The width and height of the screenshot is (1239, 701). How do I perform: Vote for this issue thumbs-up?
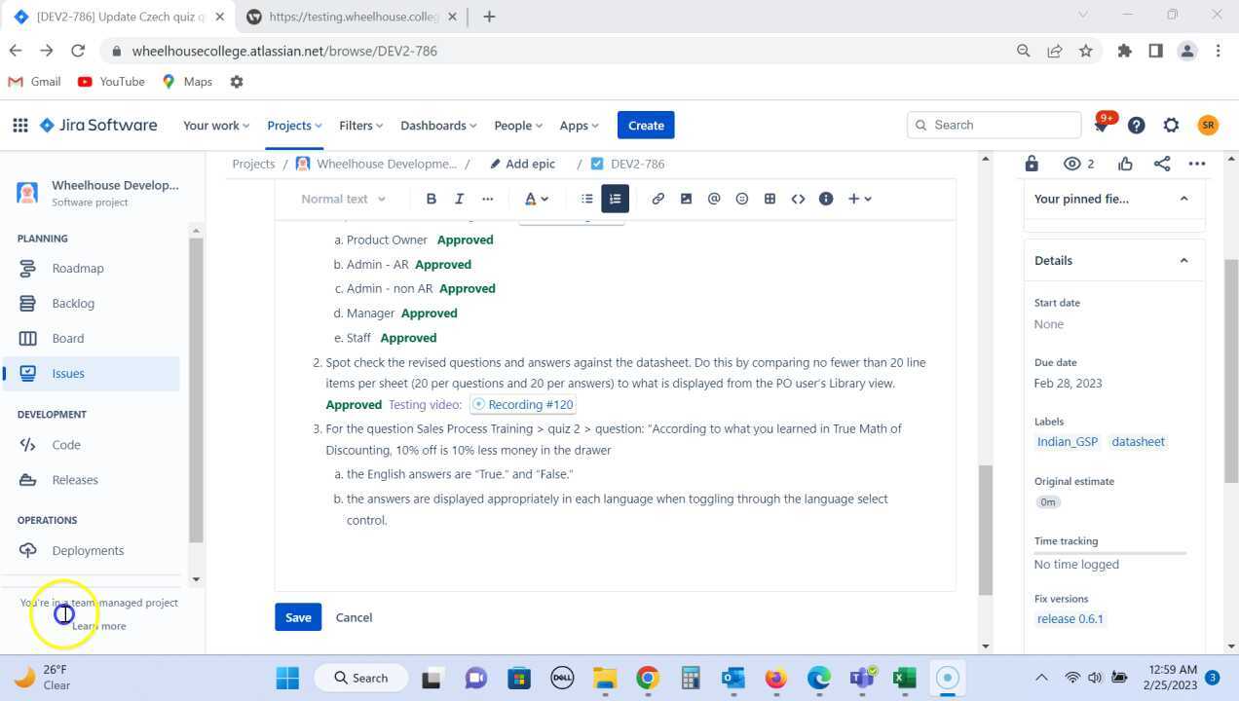[x=1126, y=164]
